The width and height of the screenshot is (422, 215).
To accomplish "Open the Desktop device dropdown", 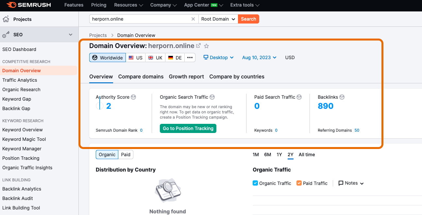I will (x=219, y=58).
